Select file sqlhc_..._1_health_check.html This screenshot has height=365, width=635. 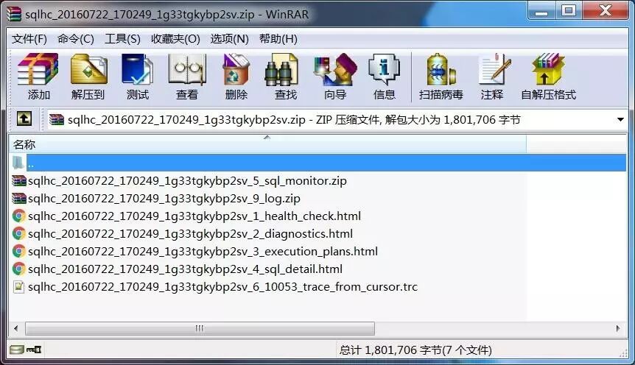pos(194,216)
